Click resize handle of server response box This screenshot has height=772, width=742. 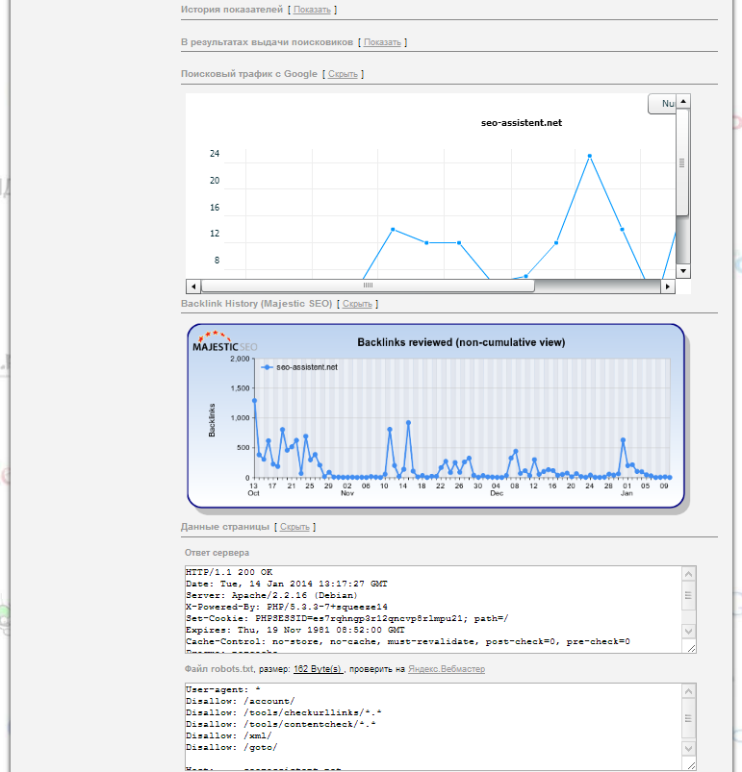(688, 648)
